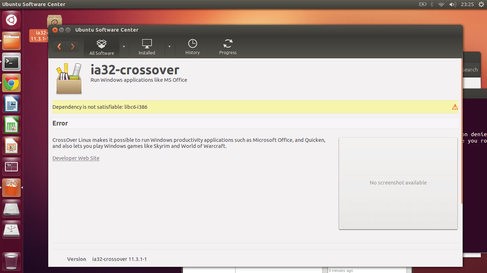Open the Developer Web Site link

coord(76,158)
